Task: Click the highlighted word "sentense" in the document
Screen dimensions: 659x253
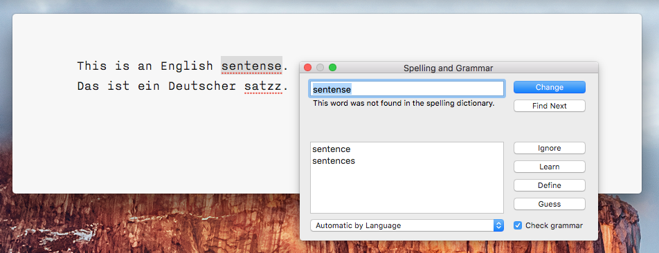Action: [x=251, y=66]
